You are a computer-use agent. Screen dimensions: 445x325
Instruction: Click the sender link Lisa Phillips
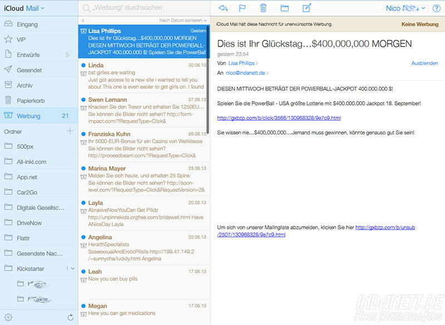point(241,63)
